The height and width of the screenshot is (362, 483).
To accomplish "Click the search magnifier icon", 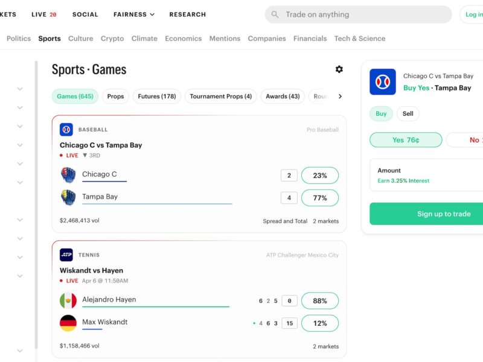I will (275, 14).
